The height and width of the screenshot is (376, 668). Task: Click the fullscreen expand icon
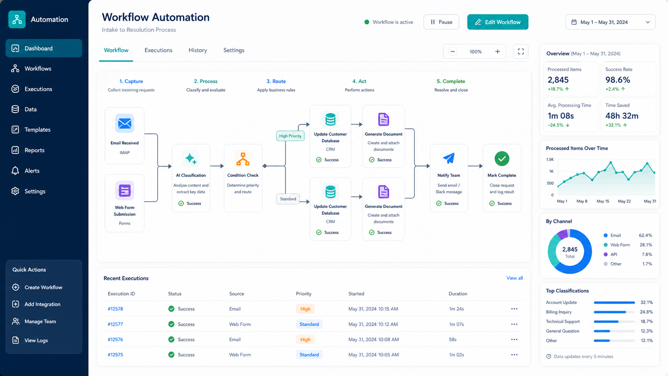click(521, 52)
